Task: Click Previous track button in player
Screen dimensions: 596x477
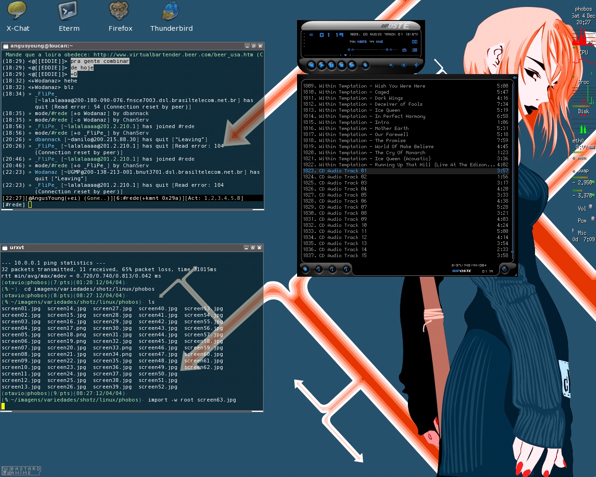Action: tap(312, 65)
